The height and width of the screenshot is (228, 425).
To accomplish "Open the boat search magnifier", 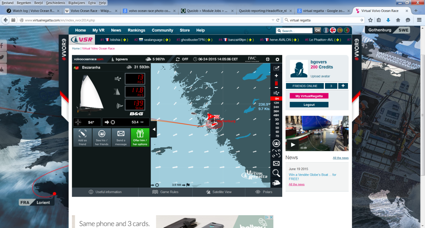I will (276, 173).
